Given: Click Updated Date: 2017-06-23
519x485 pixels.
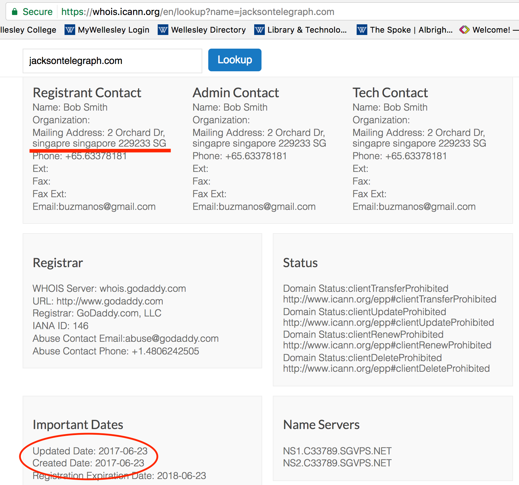Looking at the screenshot, I should point(90,451).
